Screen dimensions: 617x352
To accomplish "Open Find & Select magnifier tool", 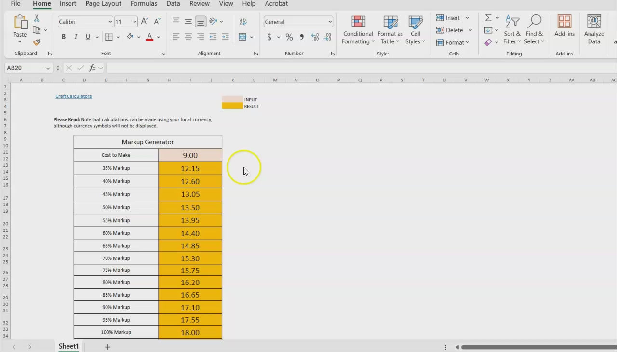I will point(534,30).
